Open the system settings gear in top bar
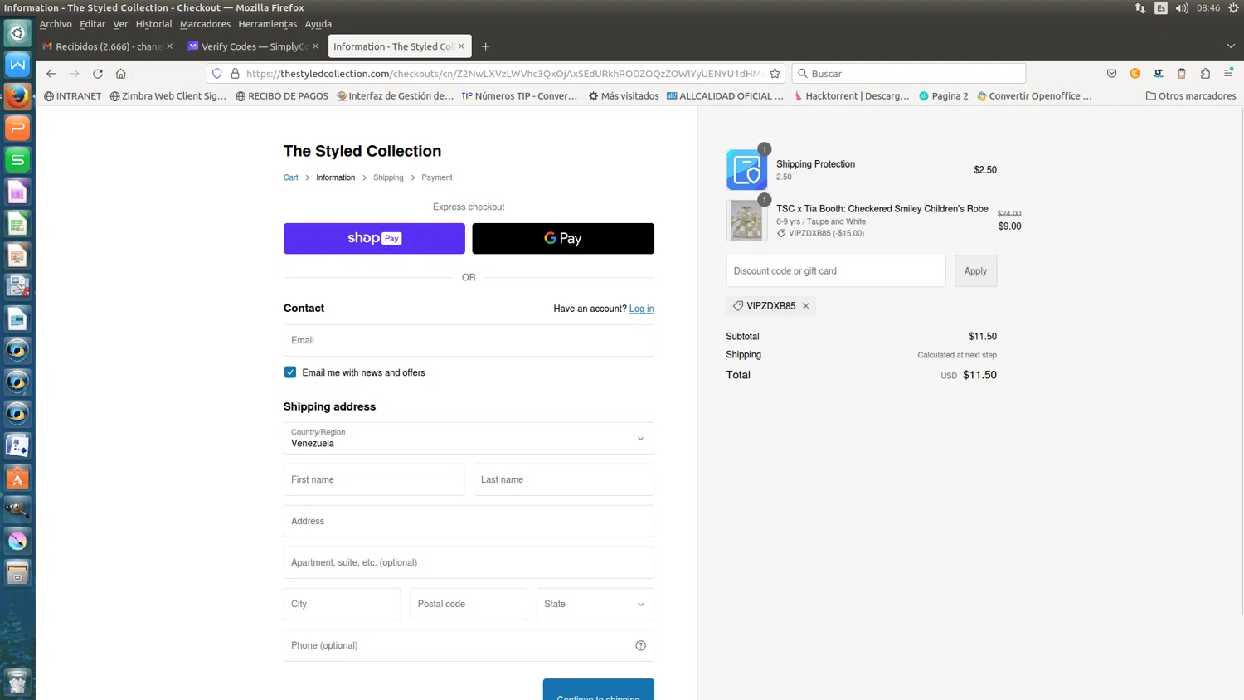 [x=1233, y=7]
